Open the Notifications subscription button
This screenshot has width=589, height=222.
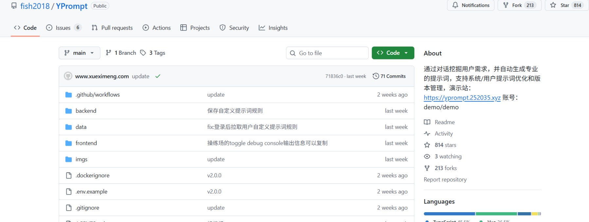pos(471,5)
